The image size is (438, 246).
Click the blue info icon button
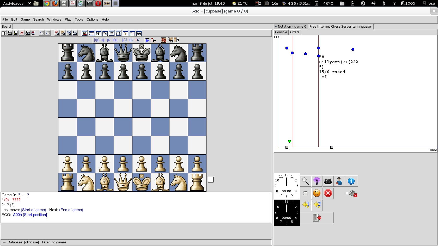click(351, 181)
